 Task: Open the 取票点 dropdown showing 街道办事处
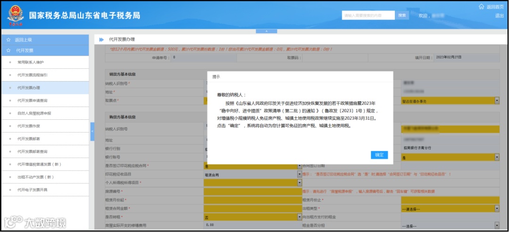point(450,101)
